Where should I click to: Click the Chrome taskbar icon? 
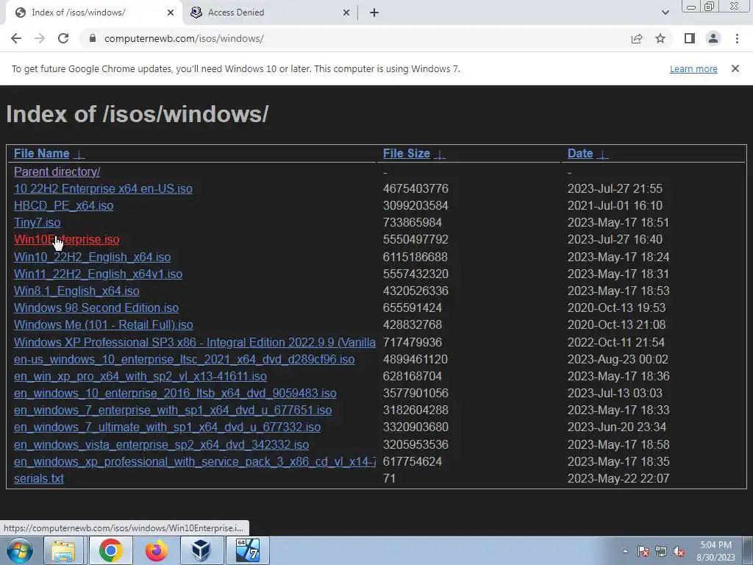pyautogui.click(x=110, y=550)
